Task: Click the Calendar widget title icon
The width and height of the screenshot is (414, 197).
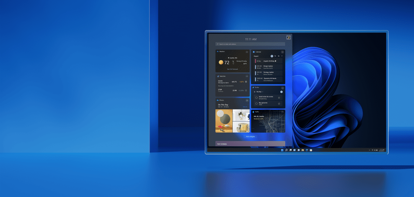Action: pos(254,52)
